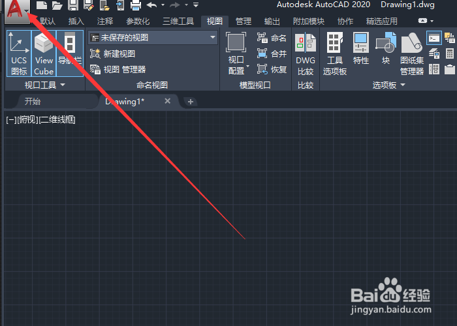
Task: Switch to the 参数化 ribbon tab
Action: 138,22
